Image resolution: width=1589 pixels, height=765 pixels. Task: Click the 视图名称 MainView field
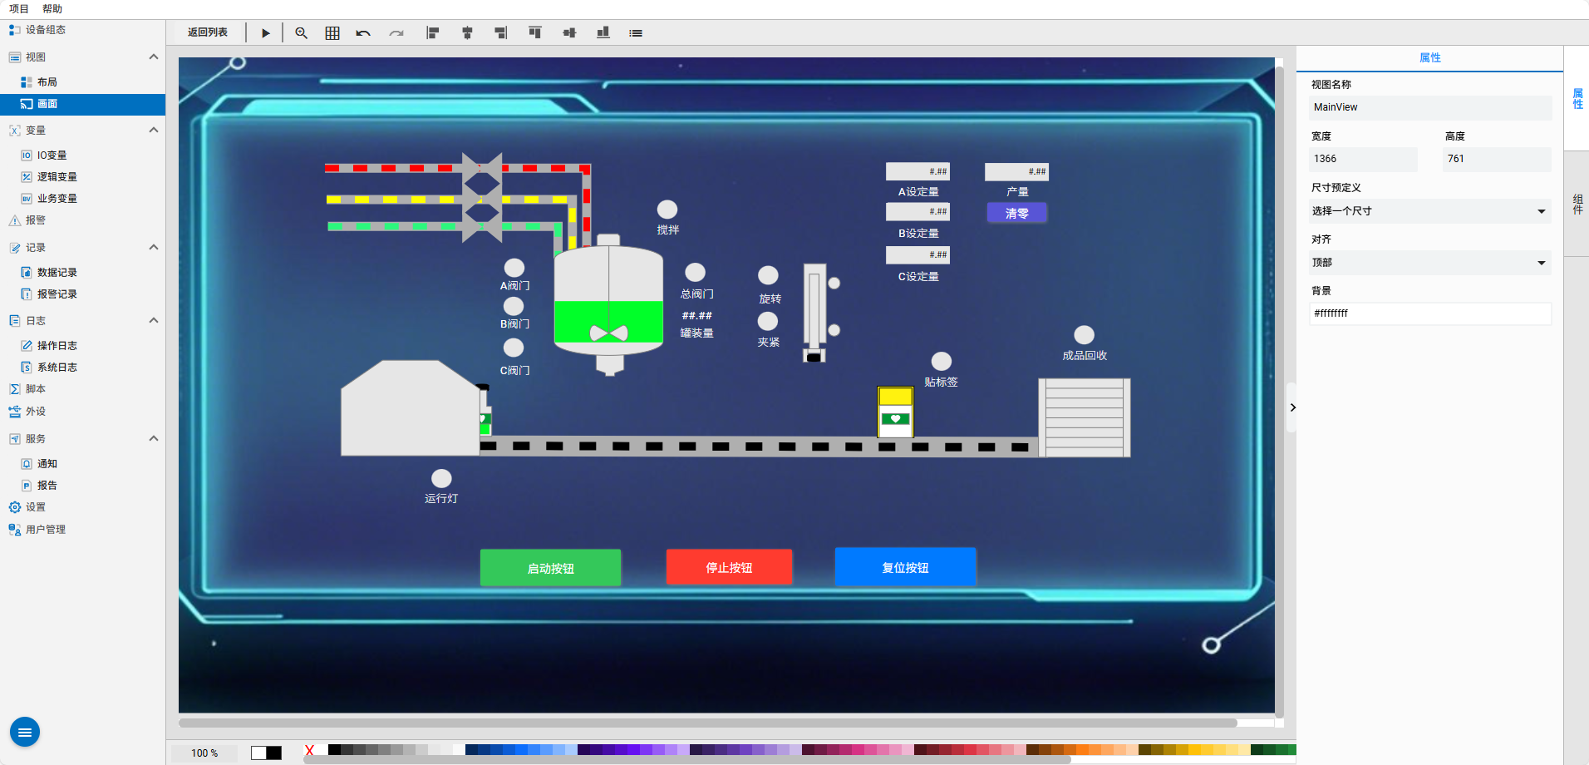1430,107
